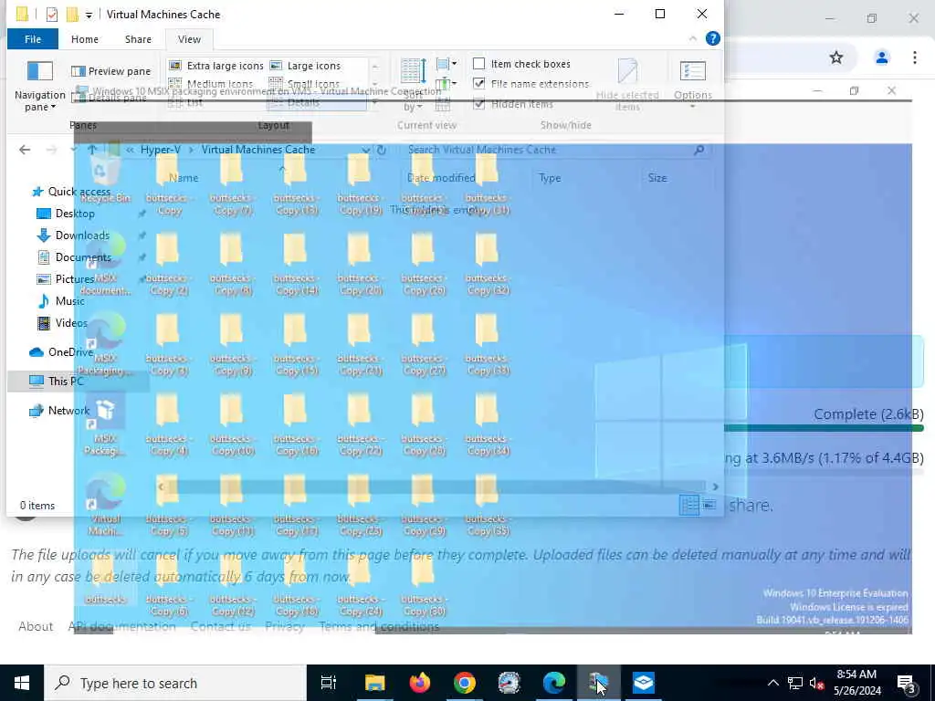The height and width of the screenshot is (701, 935).
Task: Enable Item check boxes
Action: click(478, 64)
